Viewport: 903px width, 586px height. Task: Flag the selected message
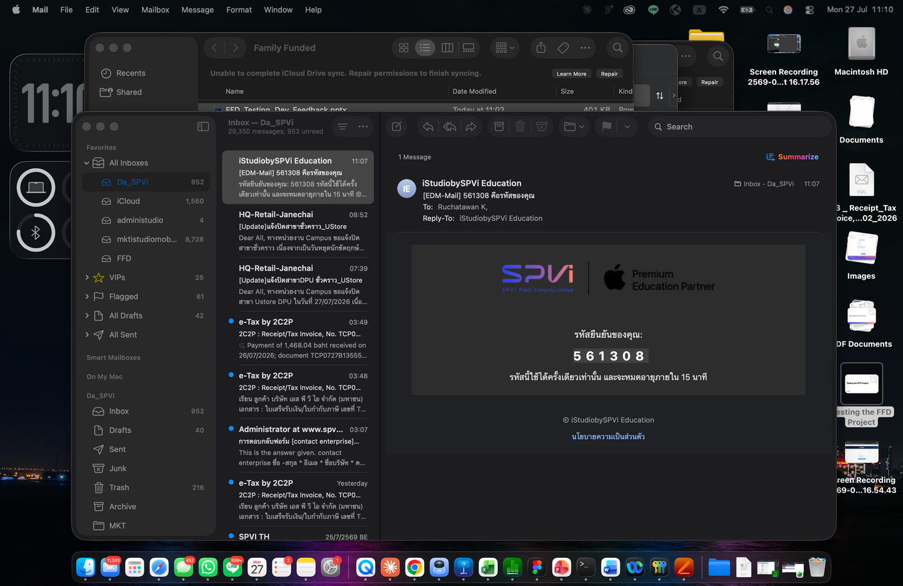point(607,127)
